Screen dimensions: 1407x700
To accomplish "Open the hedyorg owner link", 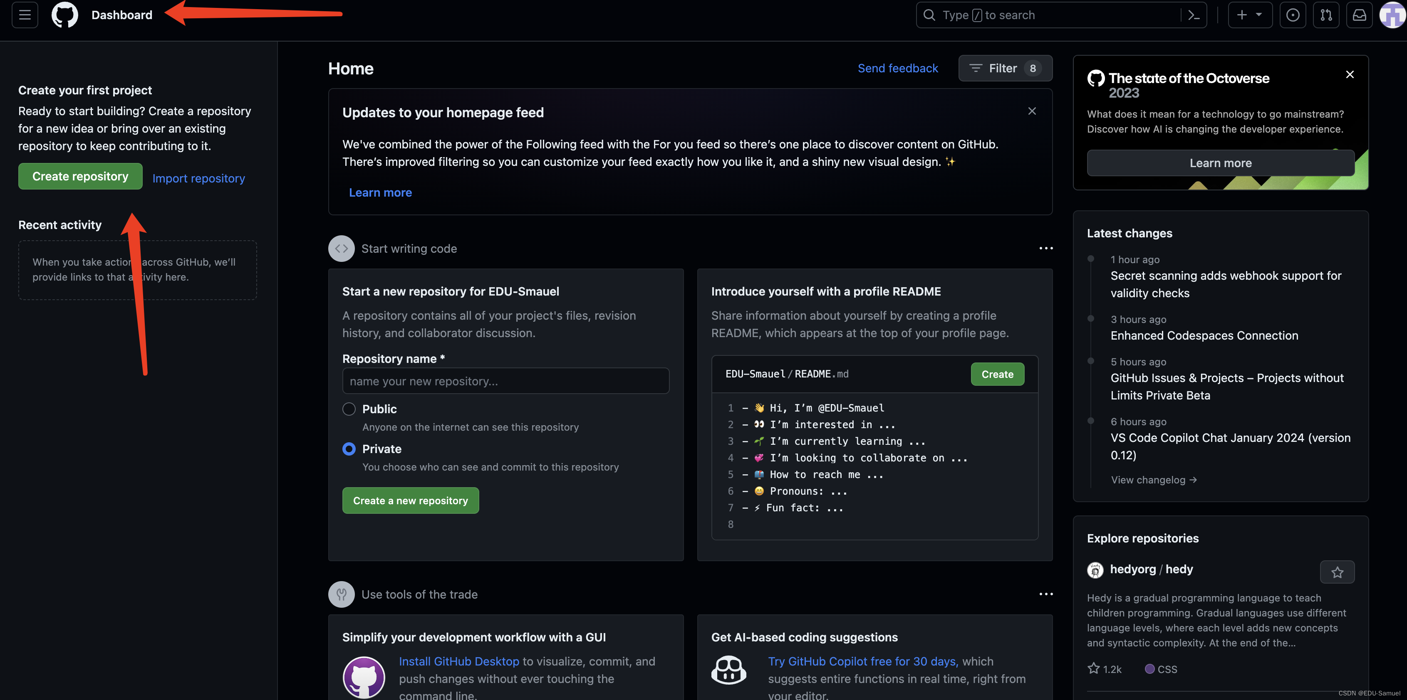I will pyautogui.click(x=1133, y=569).
